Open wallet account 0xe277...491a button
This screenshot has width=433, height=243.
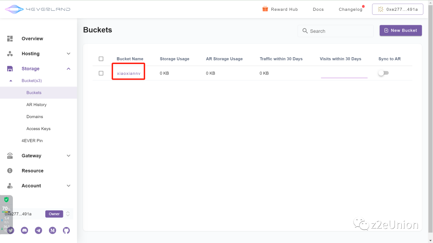coord(397,9)
